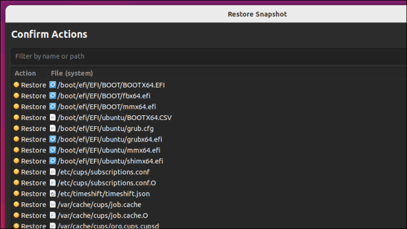Click the file icon for job.cache
This screenshot has height=229, width=407.
52,204
